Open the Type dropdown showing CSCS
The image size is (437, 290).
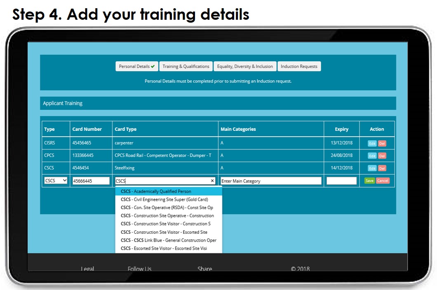(56, 181)
